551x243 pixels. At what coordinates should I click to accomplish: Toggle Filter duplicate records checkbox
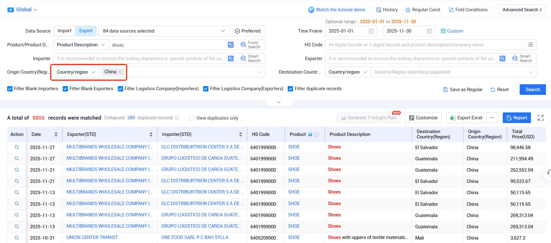coord(291,89)
